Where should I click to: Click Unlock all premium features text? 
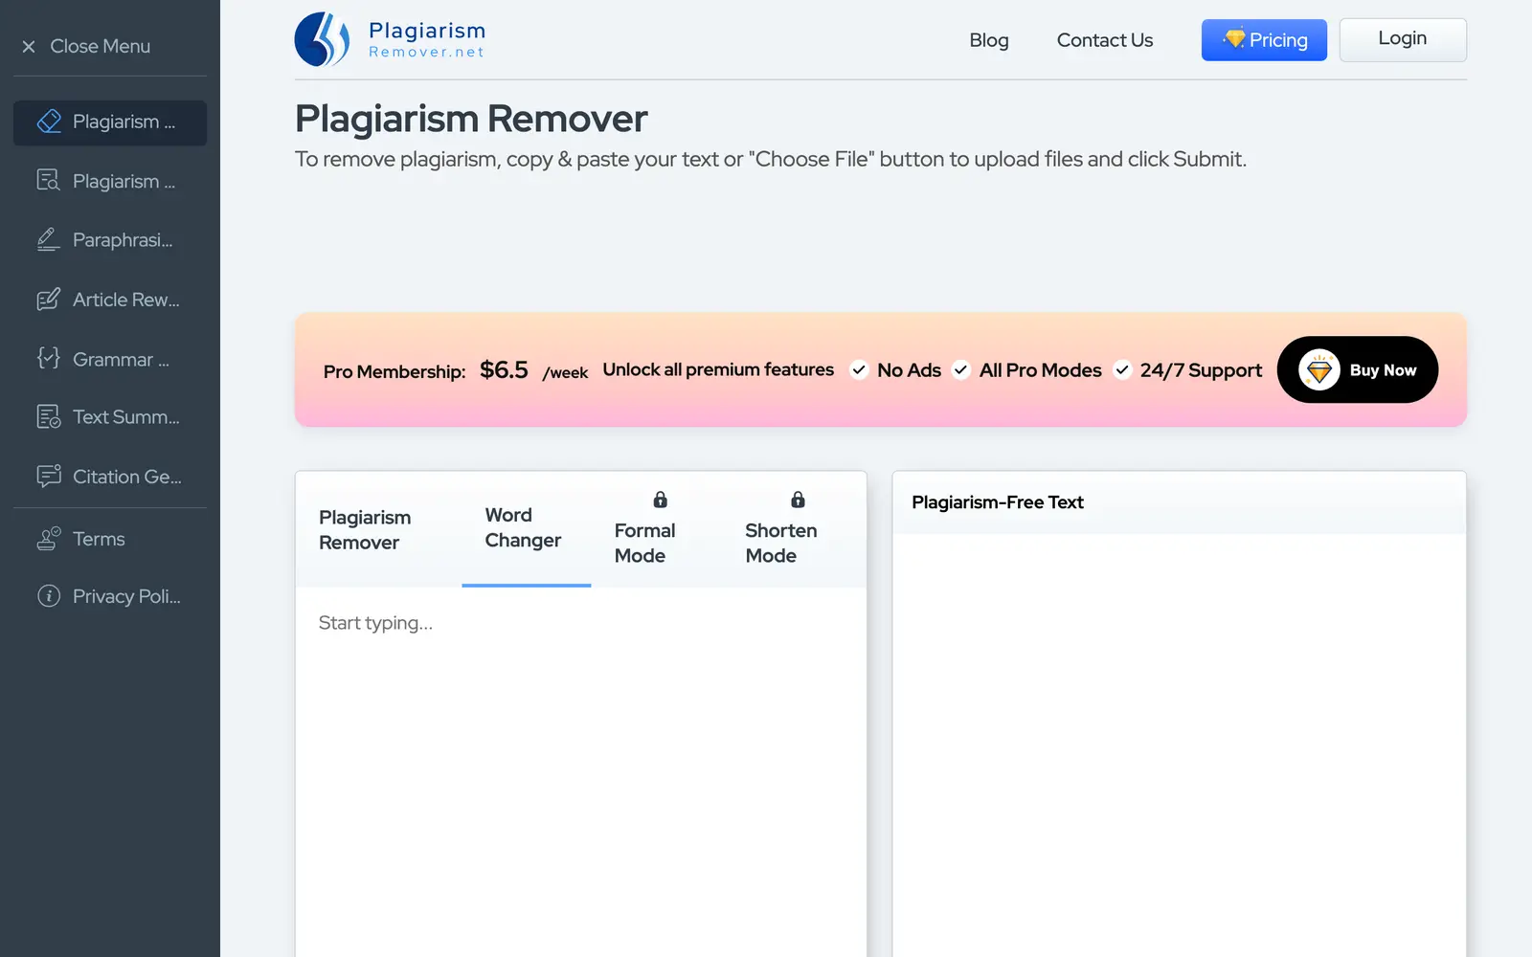[718, 369]
